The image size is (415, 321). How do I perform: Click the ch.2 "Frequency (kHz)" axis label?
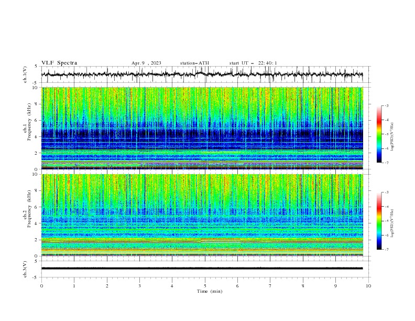click(x=29, y=208)
